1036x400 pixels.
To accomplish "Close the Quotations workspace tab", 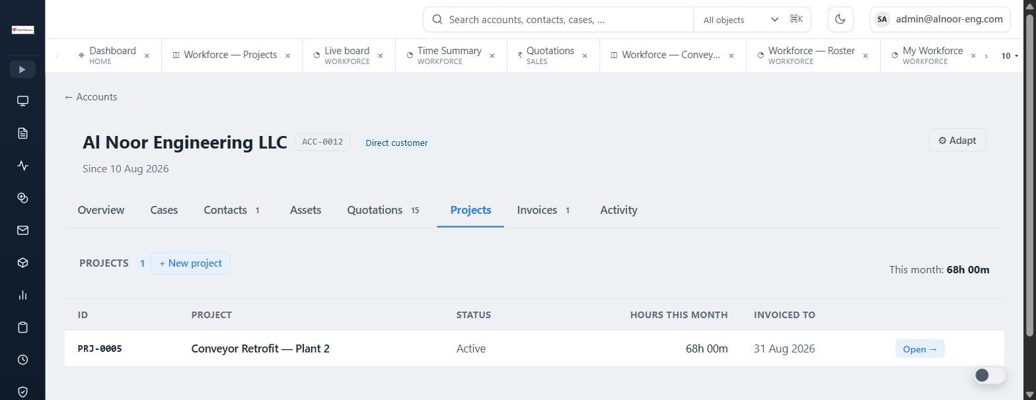I will [x=584, y=55].
